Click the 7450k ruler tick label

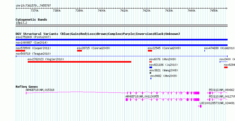214,11
